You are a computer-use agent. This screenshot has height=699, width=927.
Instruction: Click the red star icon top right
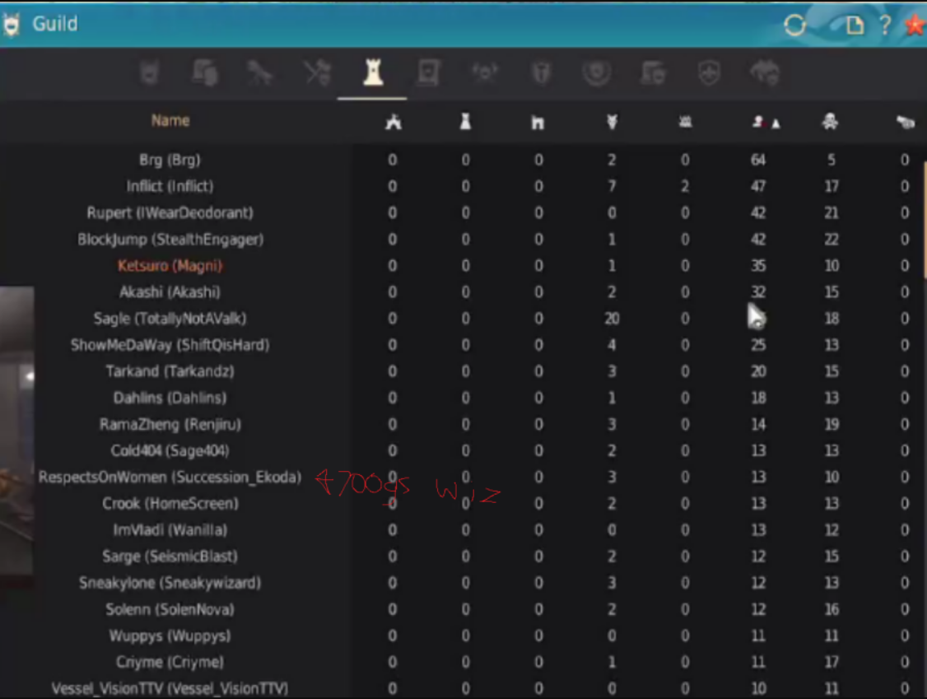click(x=914, y=25)
